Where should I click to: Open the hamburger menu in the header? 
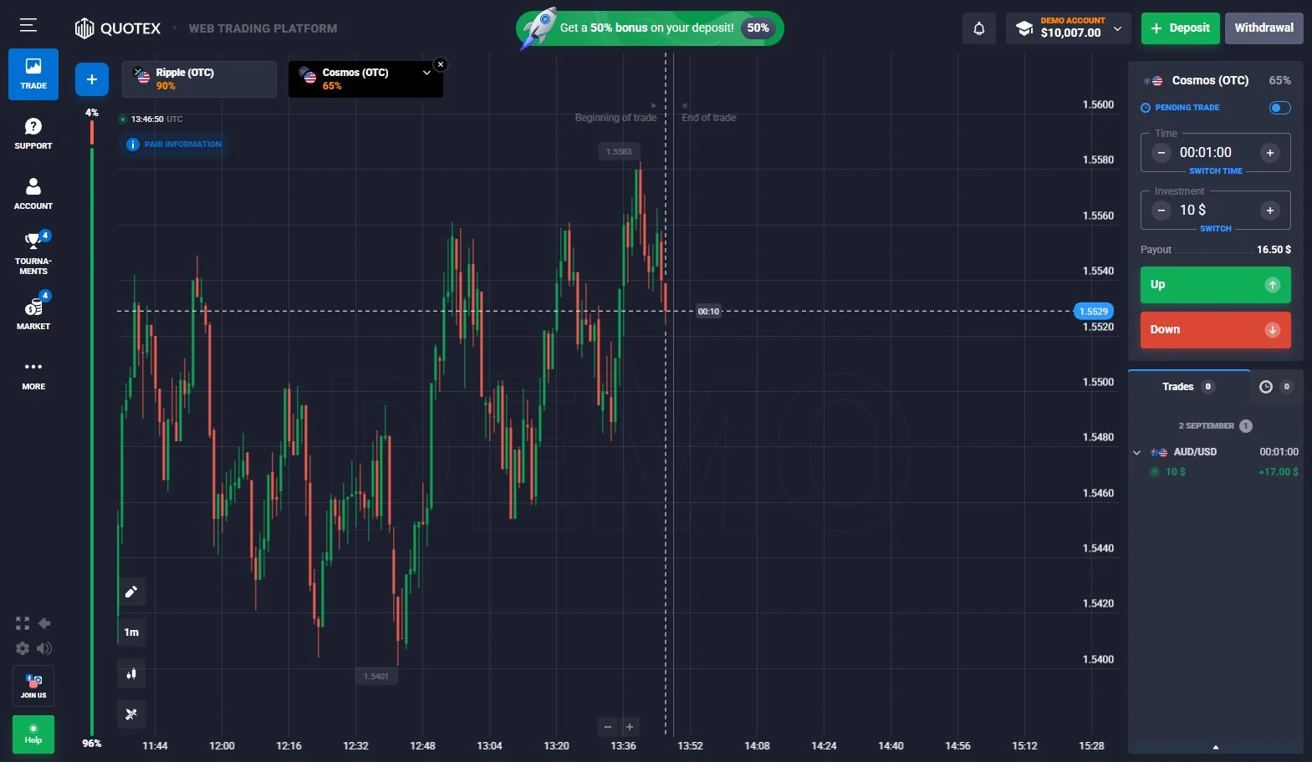click(x=28, y=25)
